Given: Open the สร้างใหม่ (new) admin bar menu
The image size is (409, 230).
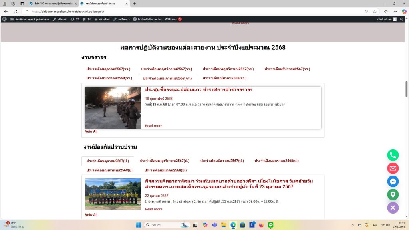Looking at the screenshot, I should click(x=102, y=19).
